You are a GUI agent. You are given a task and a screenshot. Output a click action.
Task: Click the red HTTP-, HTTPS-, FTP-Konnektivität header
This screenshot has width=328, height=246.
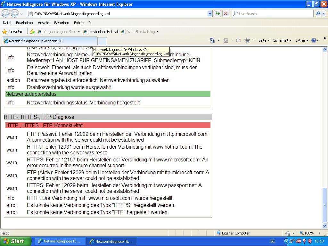click(108, 125)
